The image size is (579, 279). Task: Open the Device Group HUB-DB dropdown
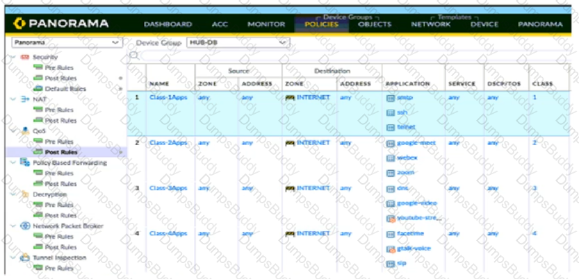click(238, 43)
